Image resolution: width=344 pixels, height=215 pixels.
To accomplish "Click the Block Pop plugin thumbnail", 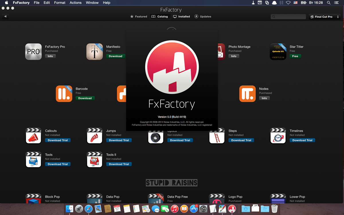I will point(34,198).
